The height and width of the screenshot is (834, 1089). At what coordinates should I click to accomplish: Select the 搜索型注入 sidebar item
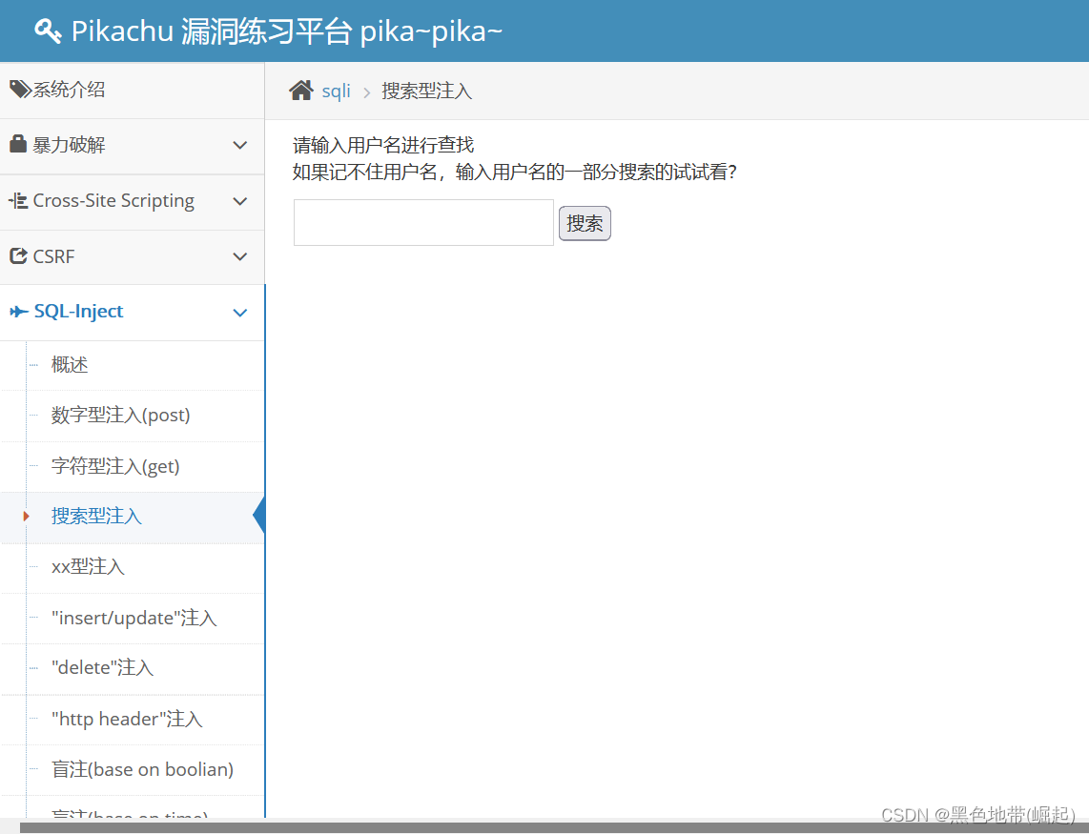coord(96,516)
